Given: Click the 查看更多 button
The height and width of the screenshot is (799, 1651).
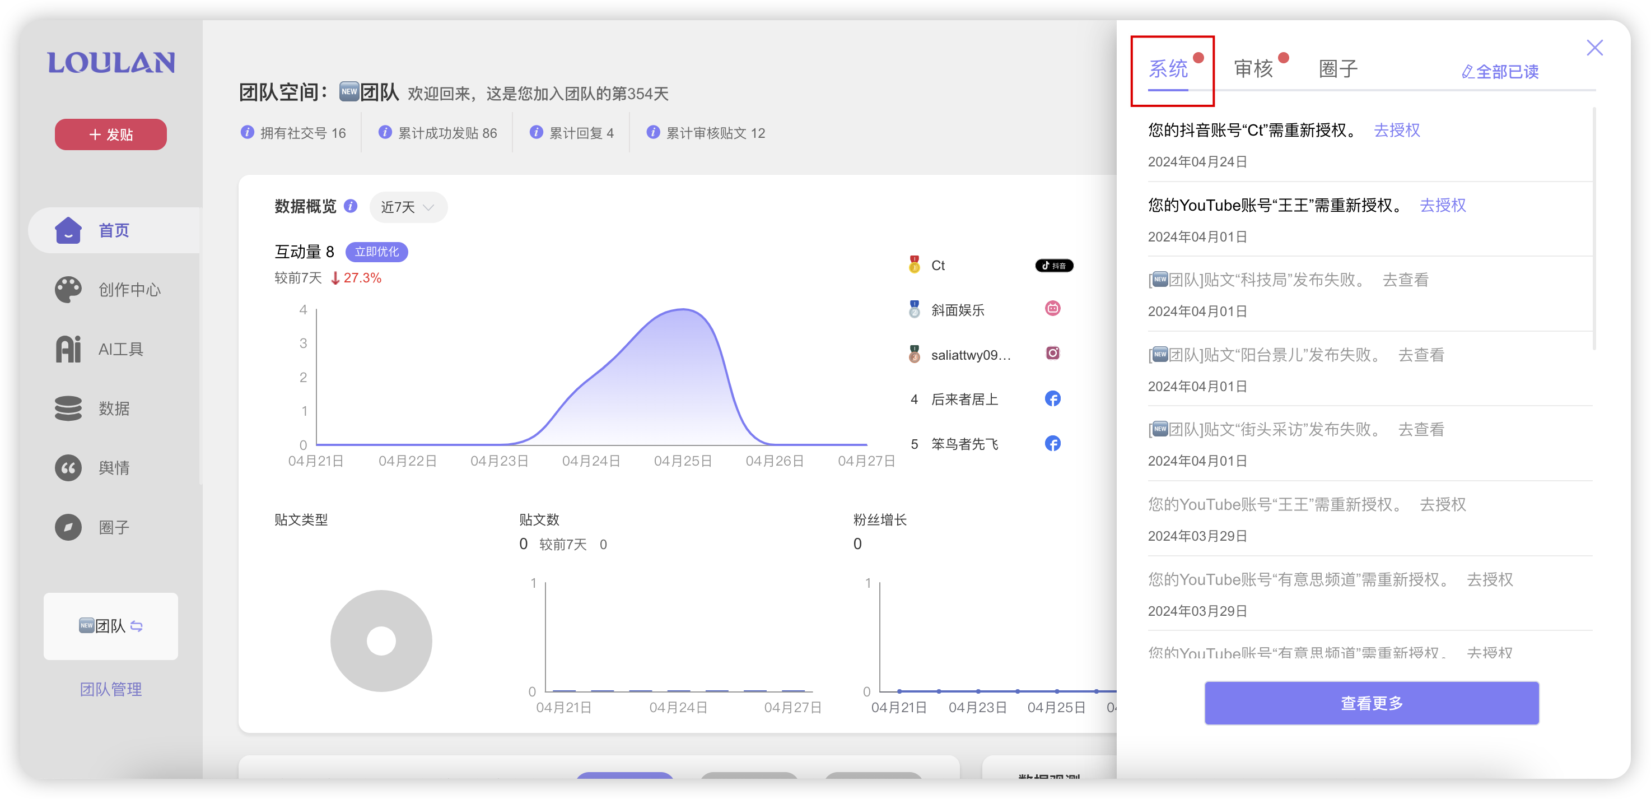Looking at the screenshot, I should point(1372,703).
